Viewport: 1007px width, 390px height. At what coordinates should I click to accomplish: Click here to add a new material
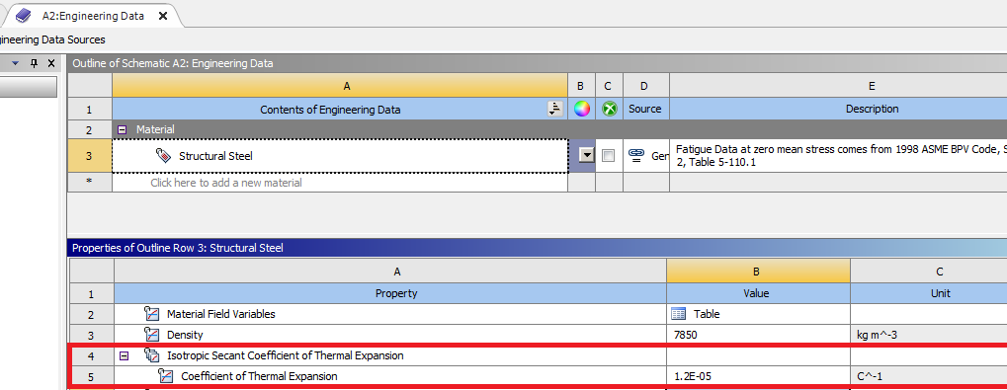tap(226, 183)
